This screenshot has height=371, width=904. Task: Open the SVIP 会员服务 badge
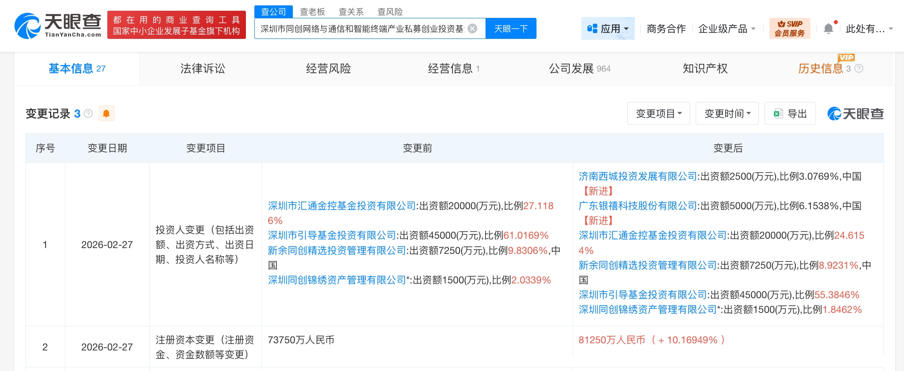pos(790,29)
